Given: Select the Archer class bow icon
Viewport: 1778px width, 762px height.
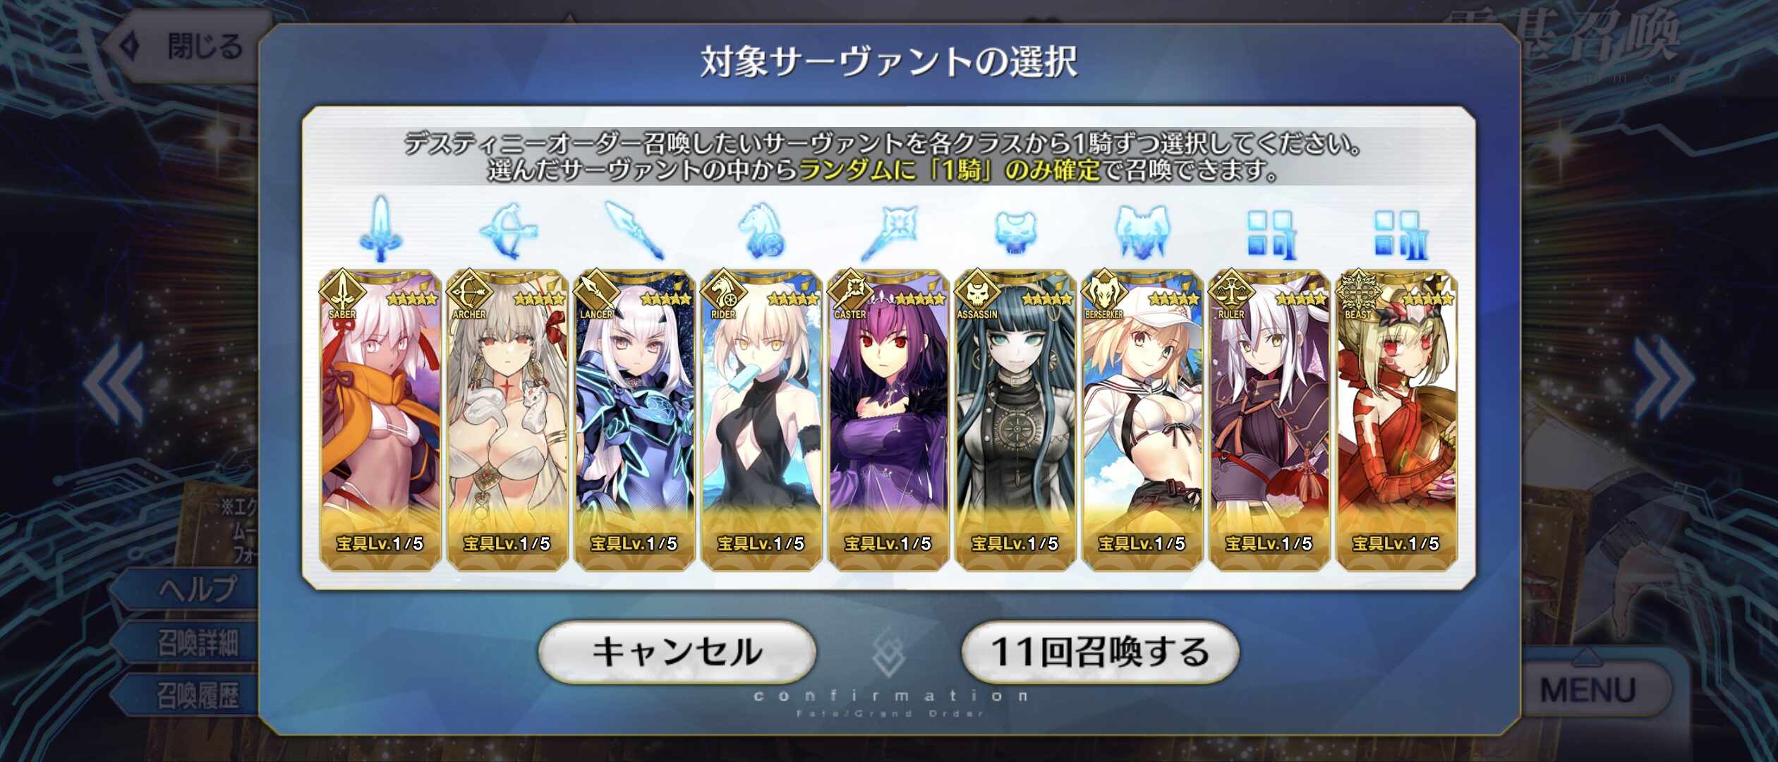Looking at the screenshot, I should pos(508,231).
